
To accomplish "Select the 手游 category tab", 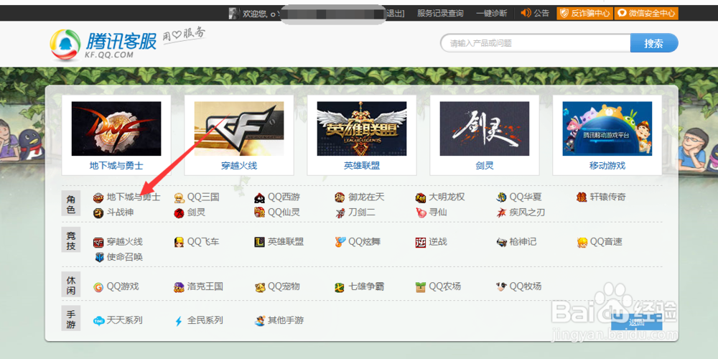I will pyautogui.click(x=71, y=318).
